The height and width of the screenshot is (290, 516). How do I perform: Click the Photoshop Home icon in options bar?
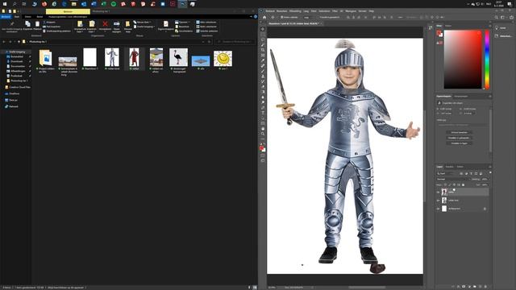(264, 17)
